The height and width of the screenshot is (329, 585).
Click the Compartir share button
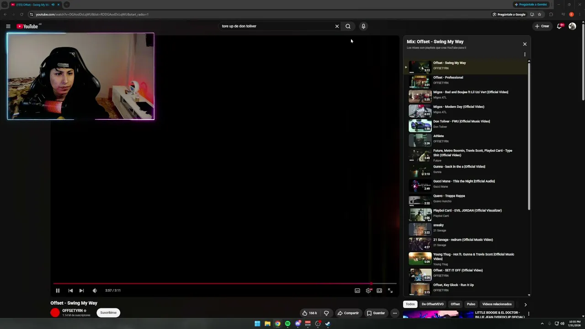click(x=348, y=313)
